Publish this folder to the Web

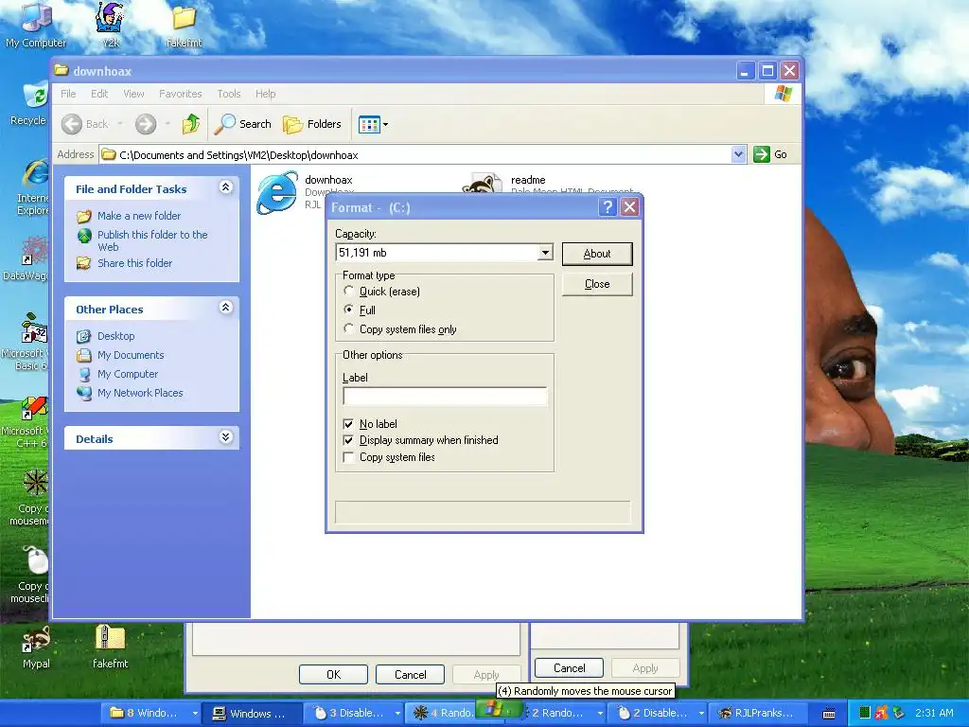pos(152,240)
